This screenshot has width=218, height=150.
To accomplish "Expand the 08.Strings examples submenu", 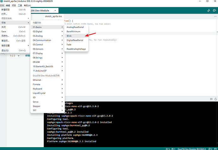I will (x=48, y=58).
